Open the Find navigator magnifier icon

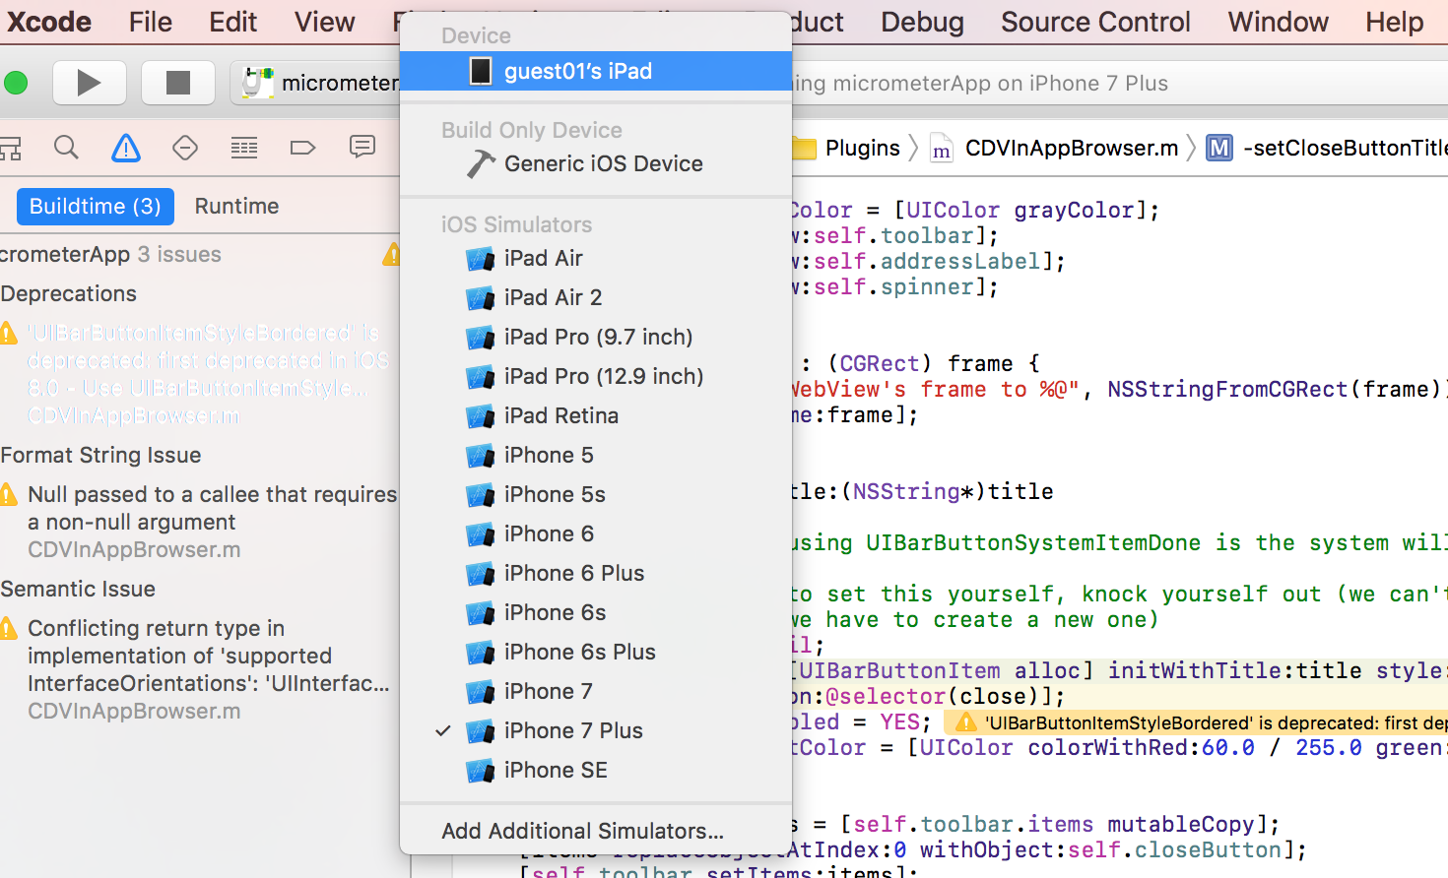[66, 148]
